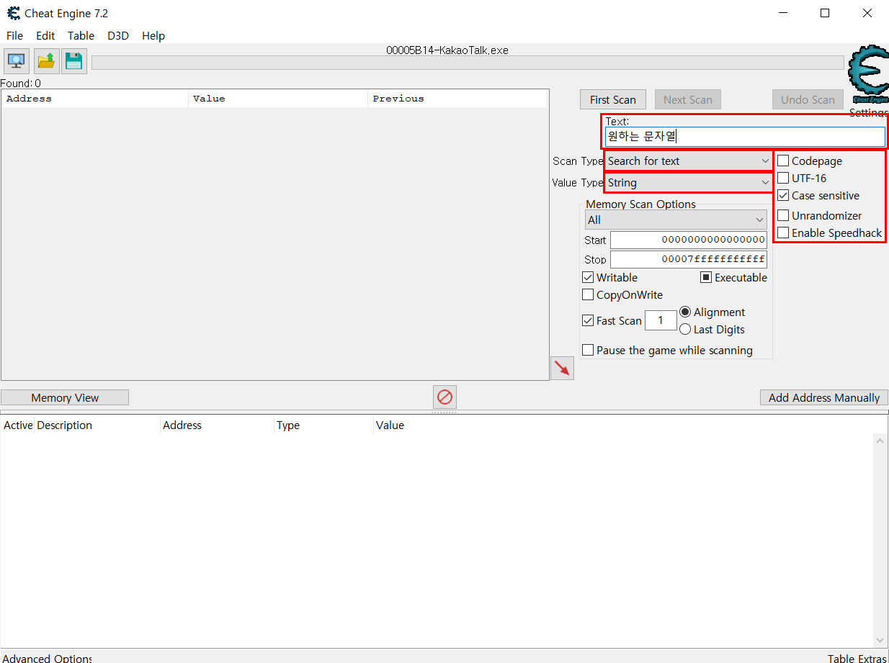
Task: Select the Last Digits radio button
Action: (x=684, y=329)
